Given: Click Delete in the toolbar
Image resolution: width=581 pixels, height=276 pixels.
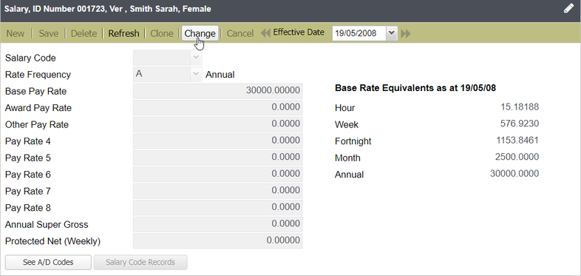Looking at the screenshot, I should [84, 33].
